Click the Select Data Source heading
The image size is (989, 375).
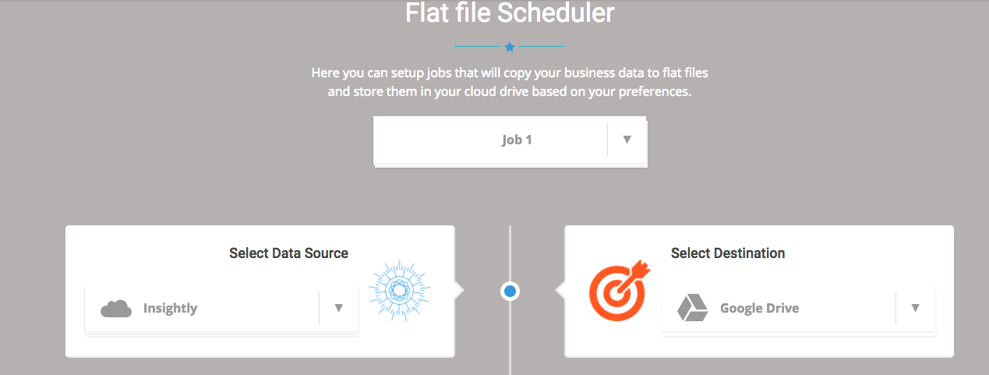[x=288, y=253]
